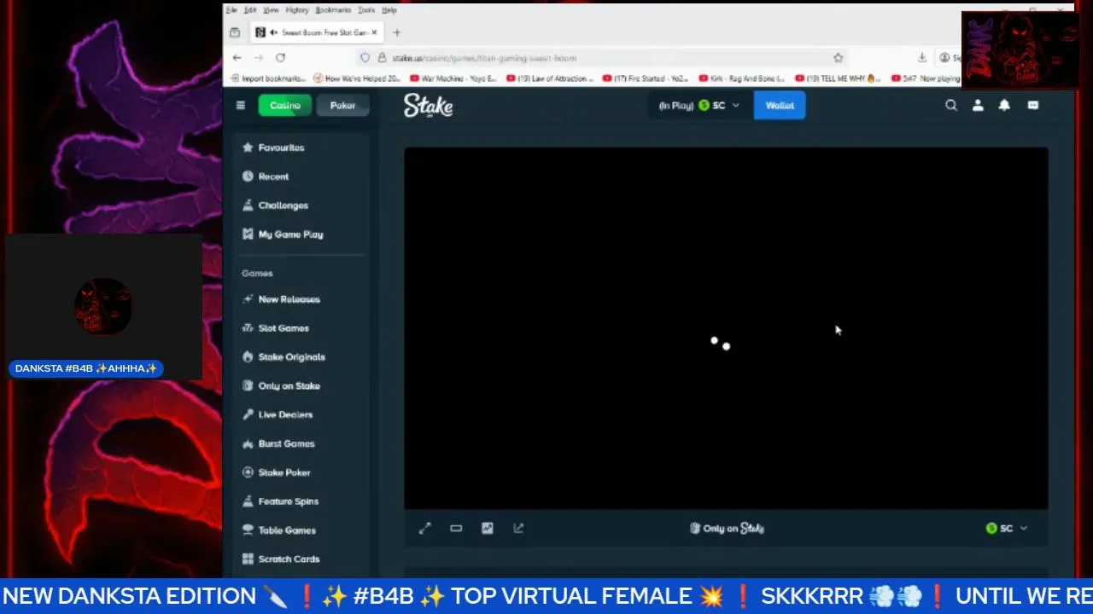Image resolution: width=1093 pixels, height=614 pixels.
Task: Open the Firefox Edit menu
Action: (x=250, y=10)
